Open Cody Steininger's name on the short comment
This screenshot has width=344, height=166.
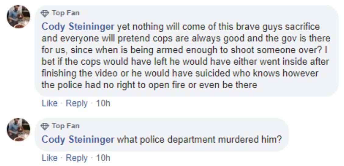coord(78,140)
